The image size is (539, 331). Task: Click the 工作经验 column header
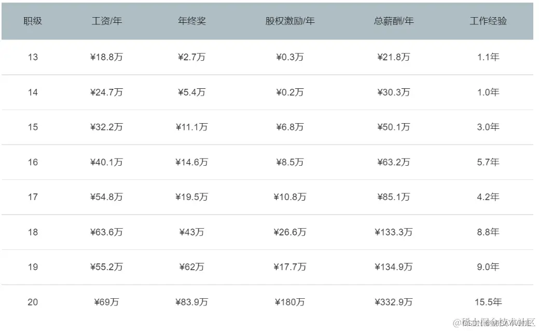point(488,21)
